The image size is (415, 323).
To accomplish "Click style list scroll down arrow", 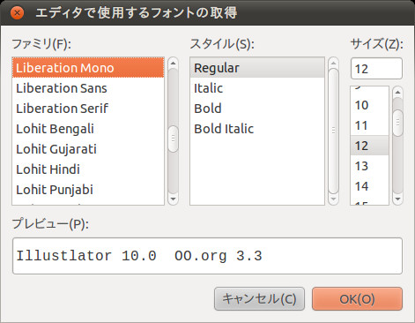I will pyautogui.click(x=333, y=199).
